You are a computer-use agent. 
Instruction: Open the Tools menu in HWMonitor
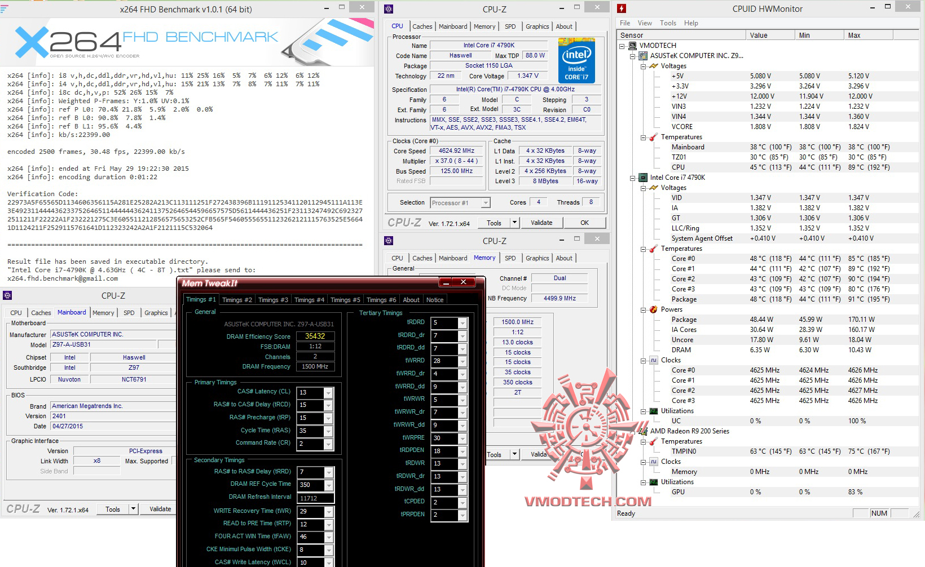(x=668, y=23)
